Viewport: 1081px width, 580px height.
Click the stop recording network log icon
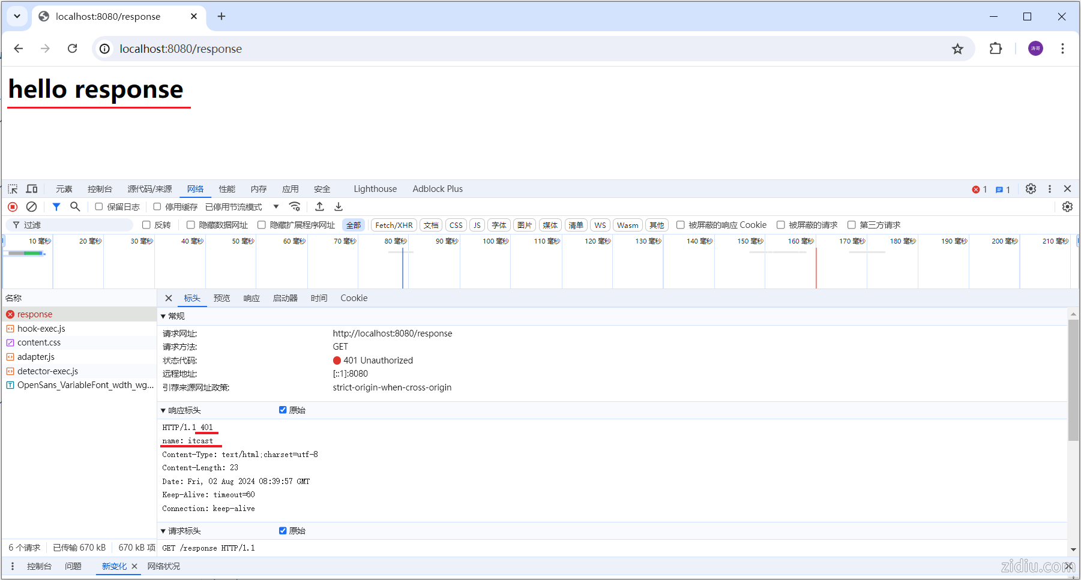tap(13, 207)
